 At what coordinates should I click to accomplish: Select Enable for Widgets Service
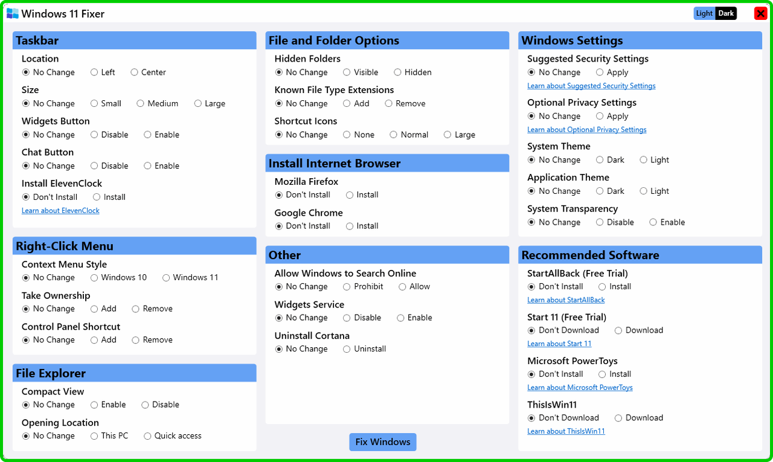(414, 318)
